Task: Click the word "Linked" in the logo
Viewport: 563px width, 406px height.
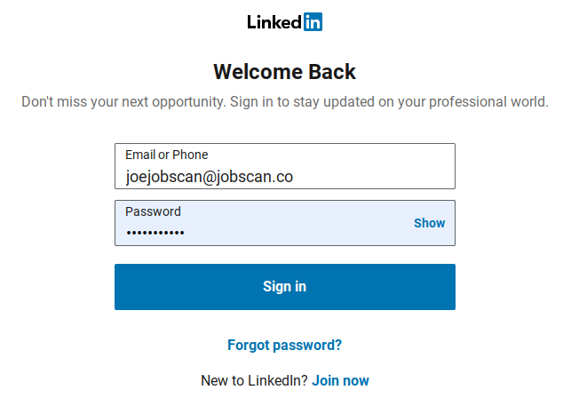Action: pos(274,22)
